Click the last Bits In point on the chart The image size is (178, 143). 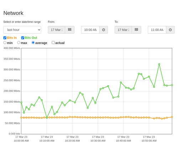[172, 117]
